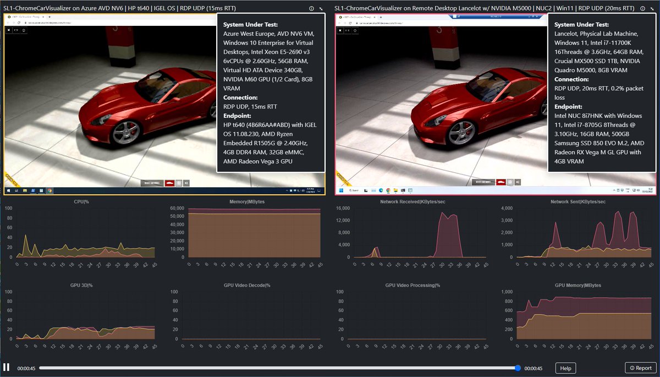Click System Under Test heading in the right info panel
660x377 pixels.
(x=581, y=24)
